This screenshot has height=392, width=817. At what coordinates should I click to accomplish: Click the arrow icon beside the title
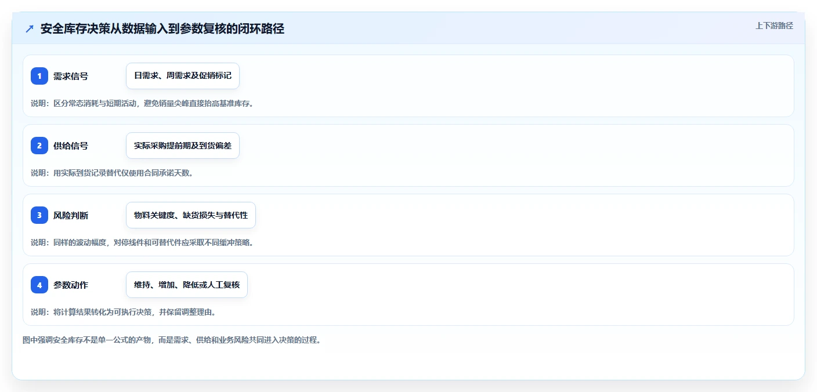click(29, 29)
